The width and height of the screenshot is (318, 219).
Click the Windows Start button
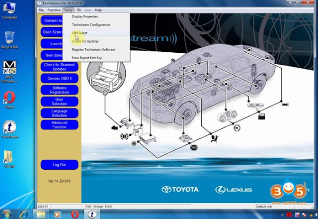(x=6, y=215)
